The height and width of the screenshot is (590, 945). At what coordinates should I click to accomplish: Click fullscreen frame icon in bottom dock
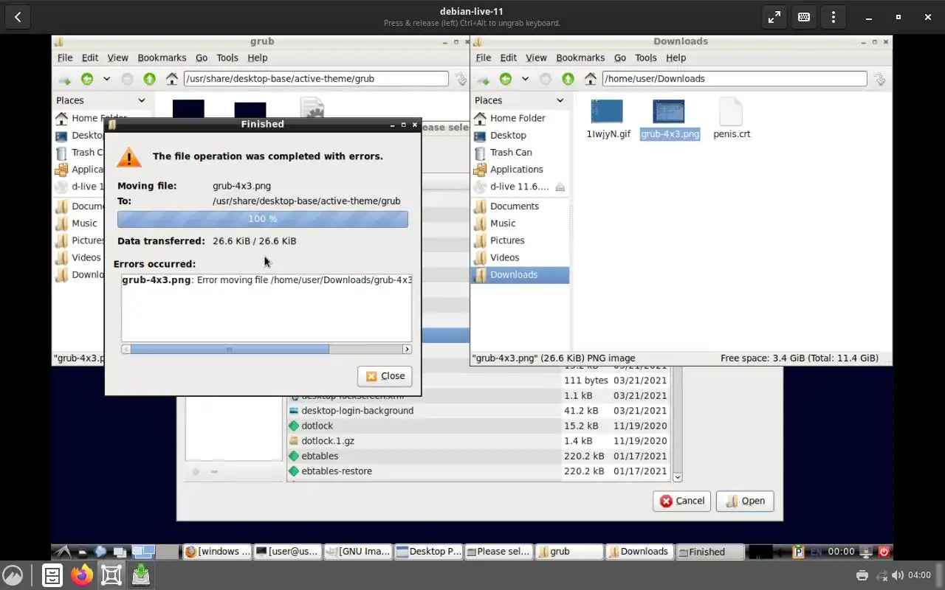(111, 575)
